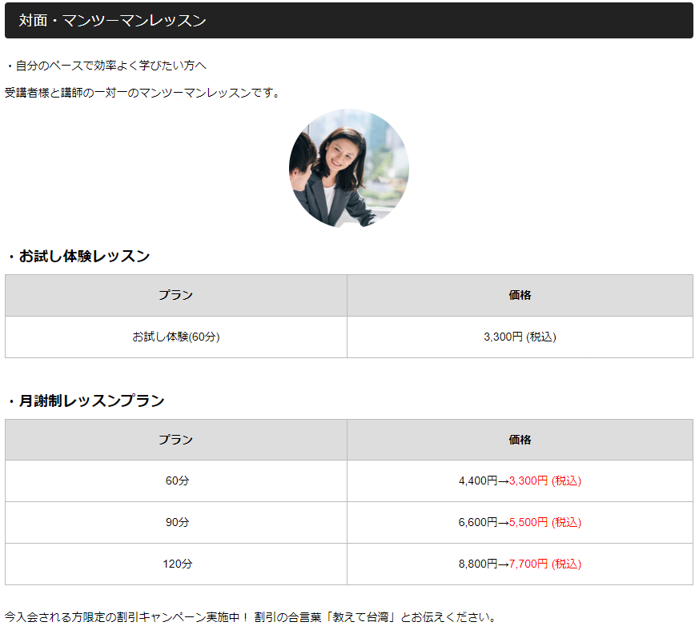Viewport: 699px width, 626px height.
Task: Click the red 5,500円 discounted price
Action: click(x=529, y=522)
